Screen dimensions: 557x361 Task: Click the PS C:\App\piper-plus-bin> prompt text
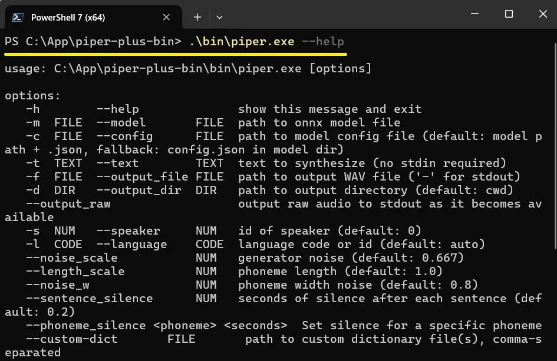(x=93, y=41)
